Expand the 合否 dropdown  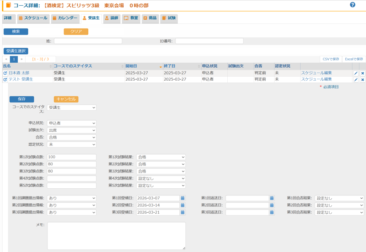[x=71, y=137]
